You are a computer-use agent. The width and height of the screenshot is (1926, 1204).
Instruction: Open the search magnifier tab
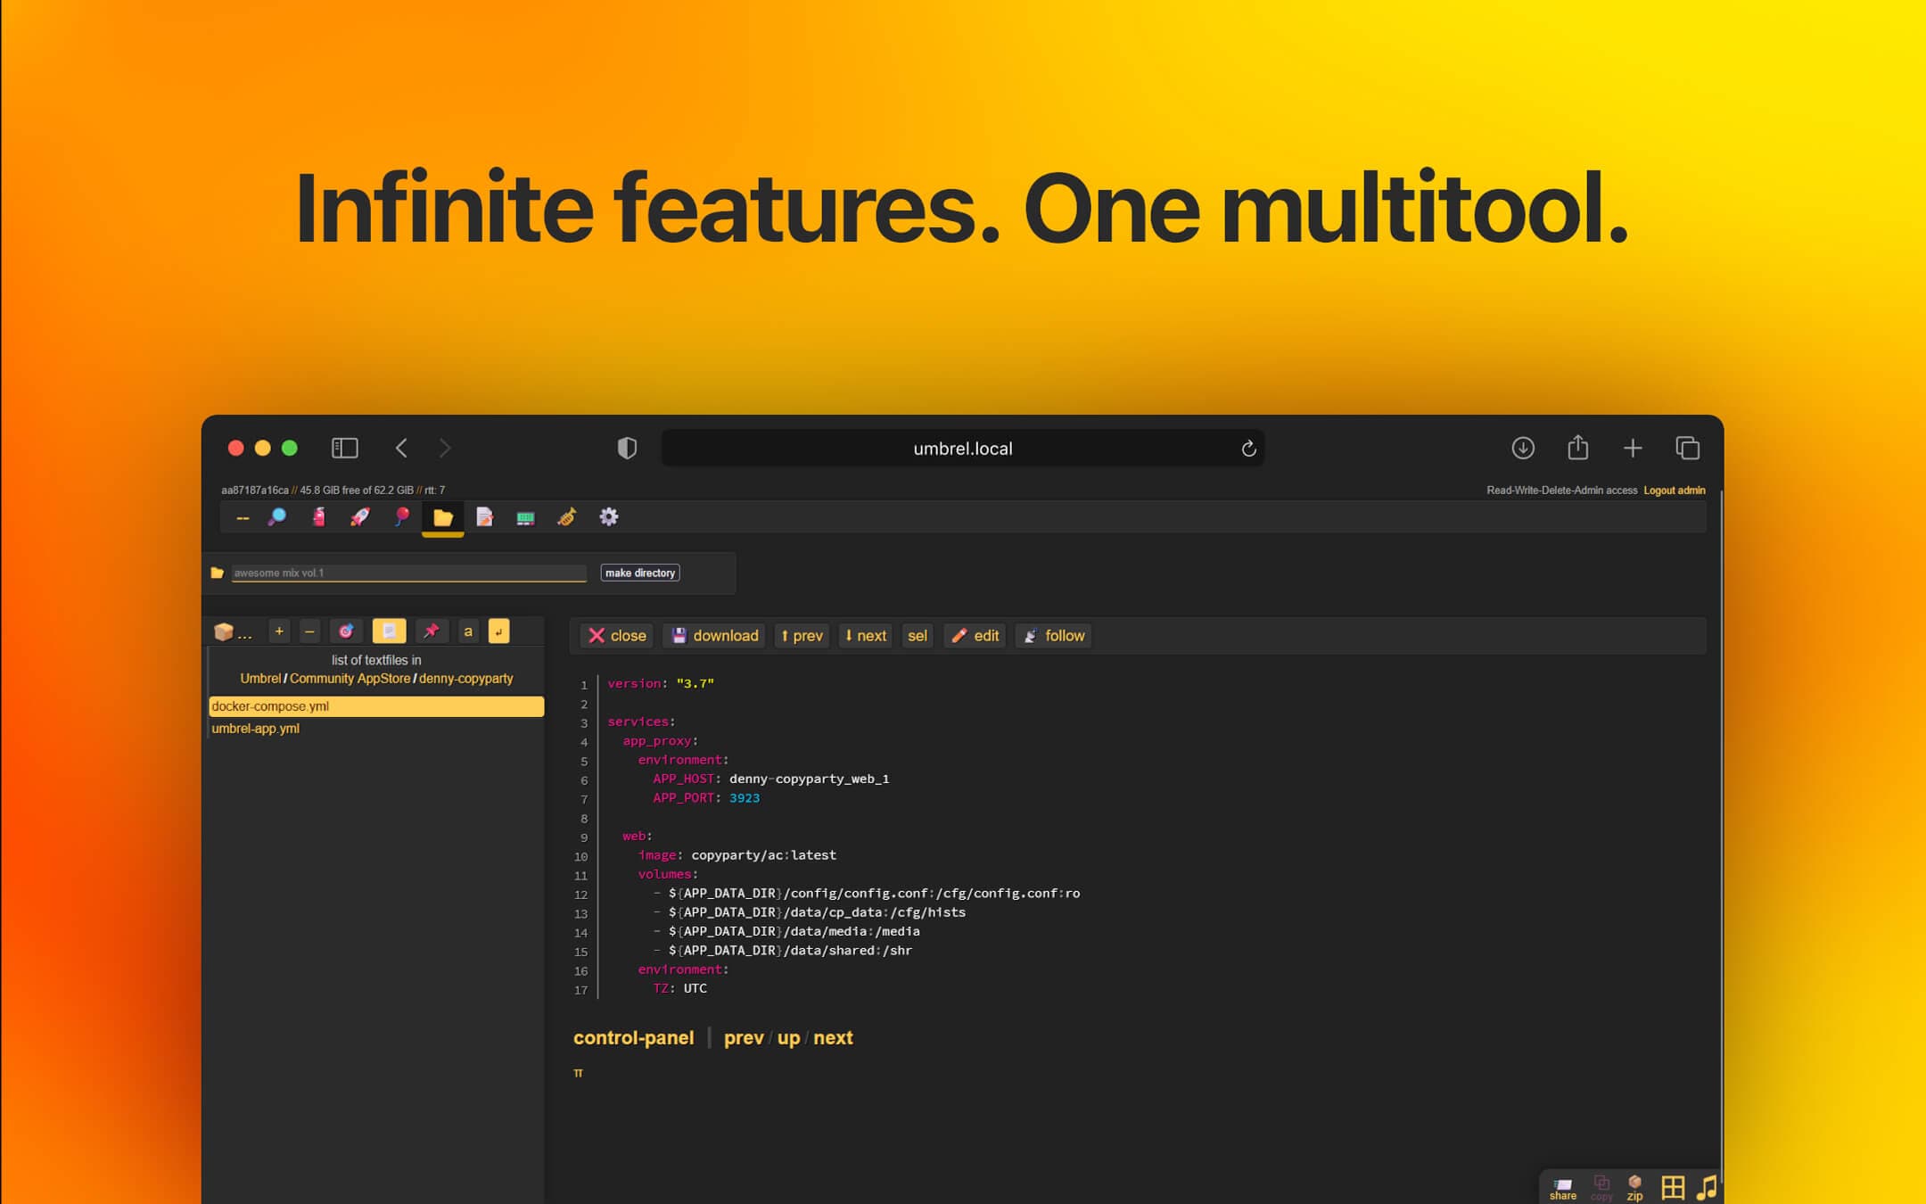click(x=277, y=517)
